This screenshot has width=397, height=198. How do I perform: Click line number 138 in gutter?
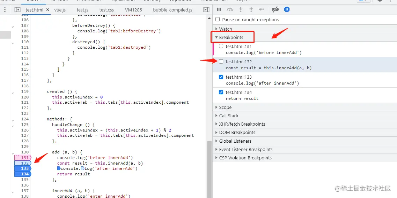(x=25, y=196)
